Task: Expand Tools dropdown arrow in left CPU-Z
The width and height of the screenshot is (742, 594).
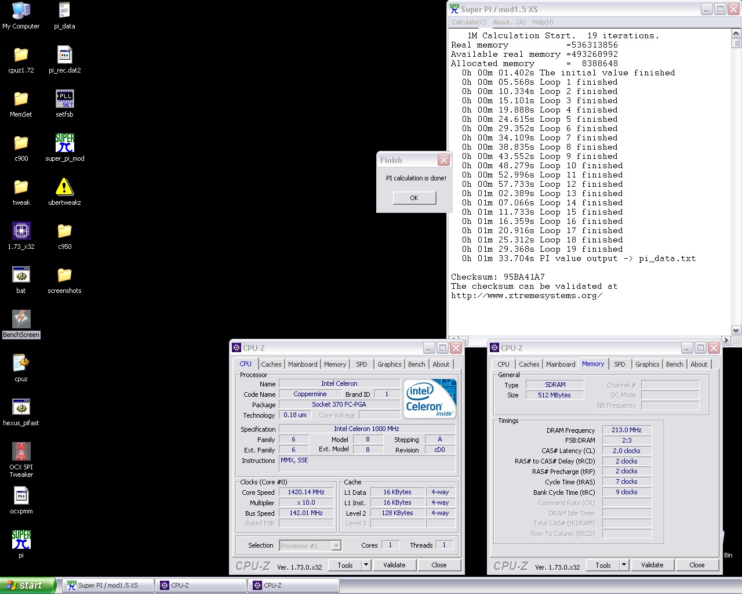Action: (366, 565)
